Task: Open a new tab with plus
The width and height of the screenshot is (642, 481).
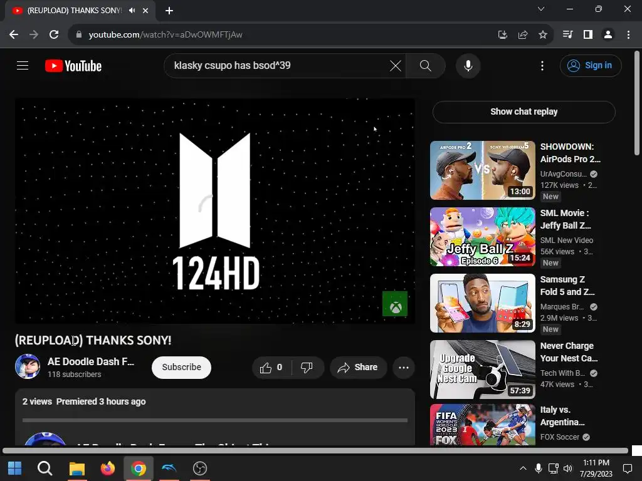Action: pyautogui.click(x=169, y=11)
